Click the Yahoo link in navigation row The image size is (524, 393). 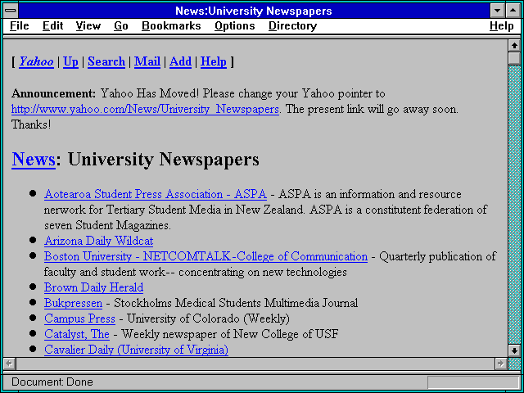point(36,62)
